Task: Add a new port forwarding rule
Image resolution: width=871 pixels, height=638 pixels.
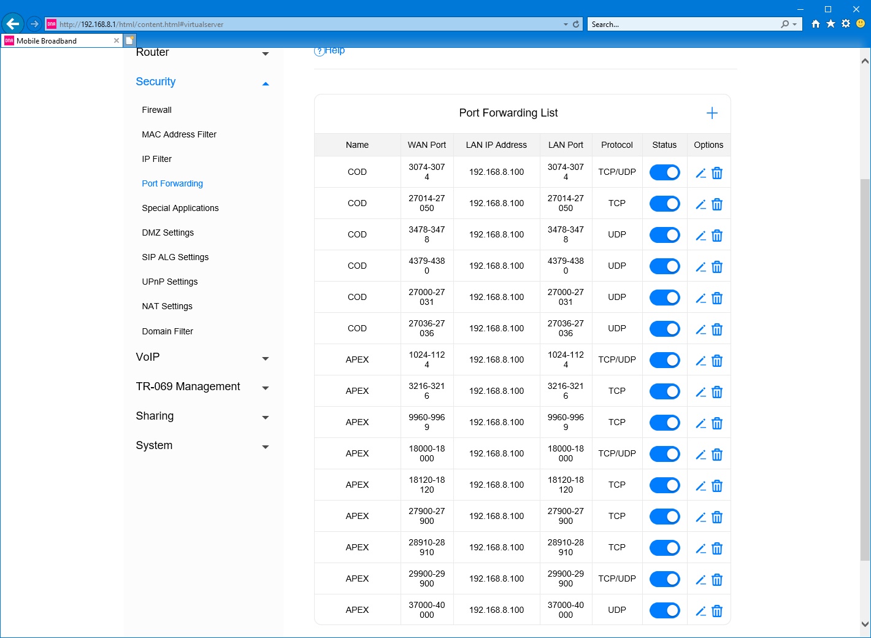Action: [x=712, y=113]
